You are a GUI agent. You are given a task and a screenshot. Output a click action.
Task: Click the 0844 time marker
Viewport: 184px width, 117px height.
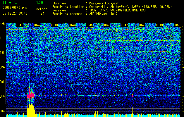(x=72, y=25)
